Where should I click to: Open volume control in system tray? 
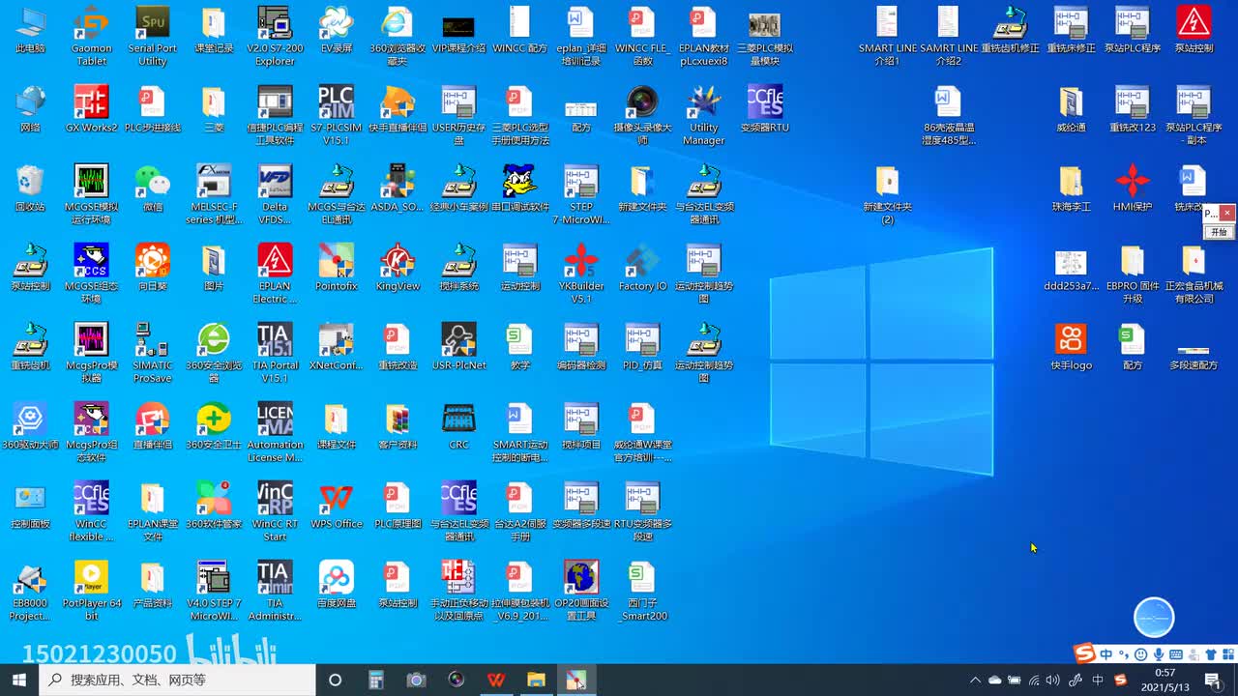pyautogui.click(x=1053, y=681)
